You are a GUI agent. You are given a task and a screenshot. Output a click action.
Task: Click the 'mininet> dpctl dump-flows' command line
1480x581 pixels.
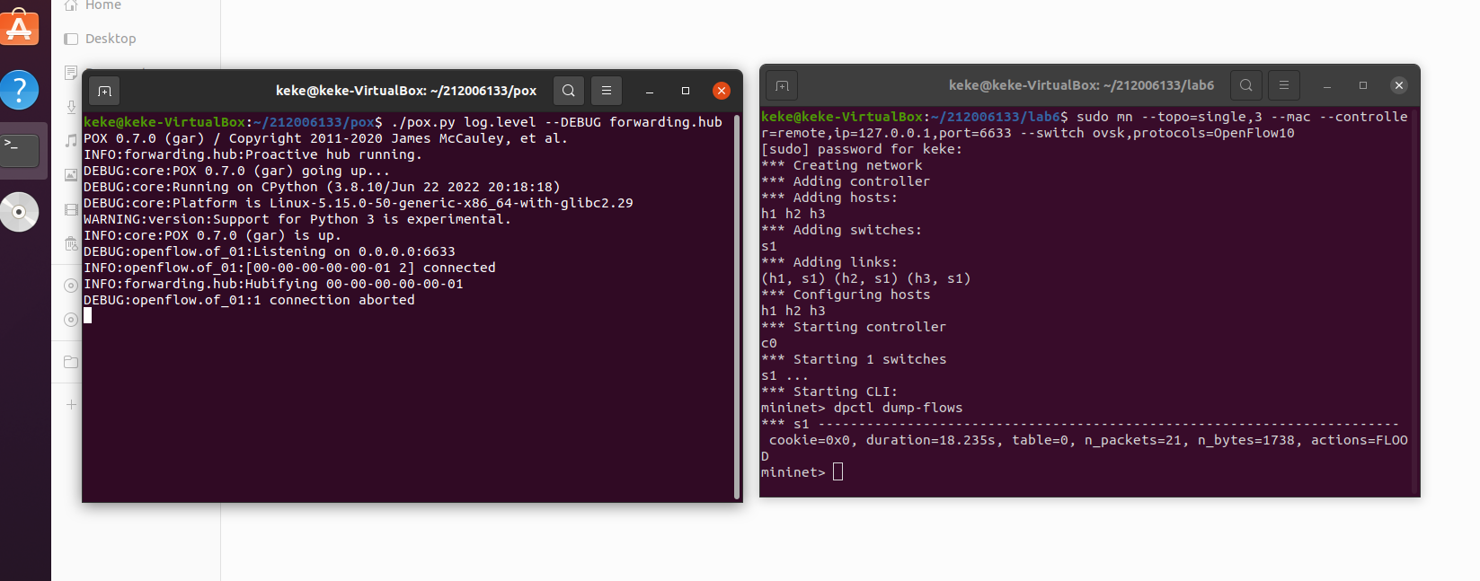pyautogui.click(x=862, y=408)
